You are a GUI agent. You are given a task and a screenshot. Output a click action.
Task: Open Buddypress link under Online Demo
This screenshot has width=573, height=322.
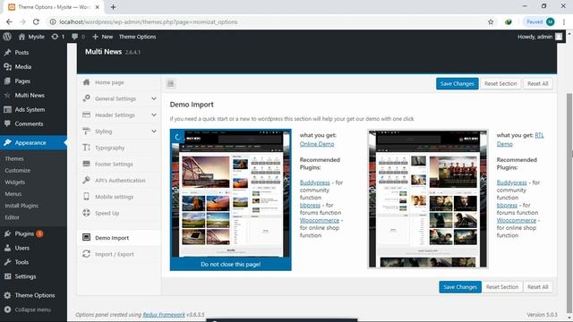click(x=314, y=182)
